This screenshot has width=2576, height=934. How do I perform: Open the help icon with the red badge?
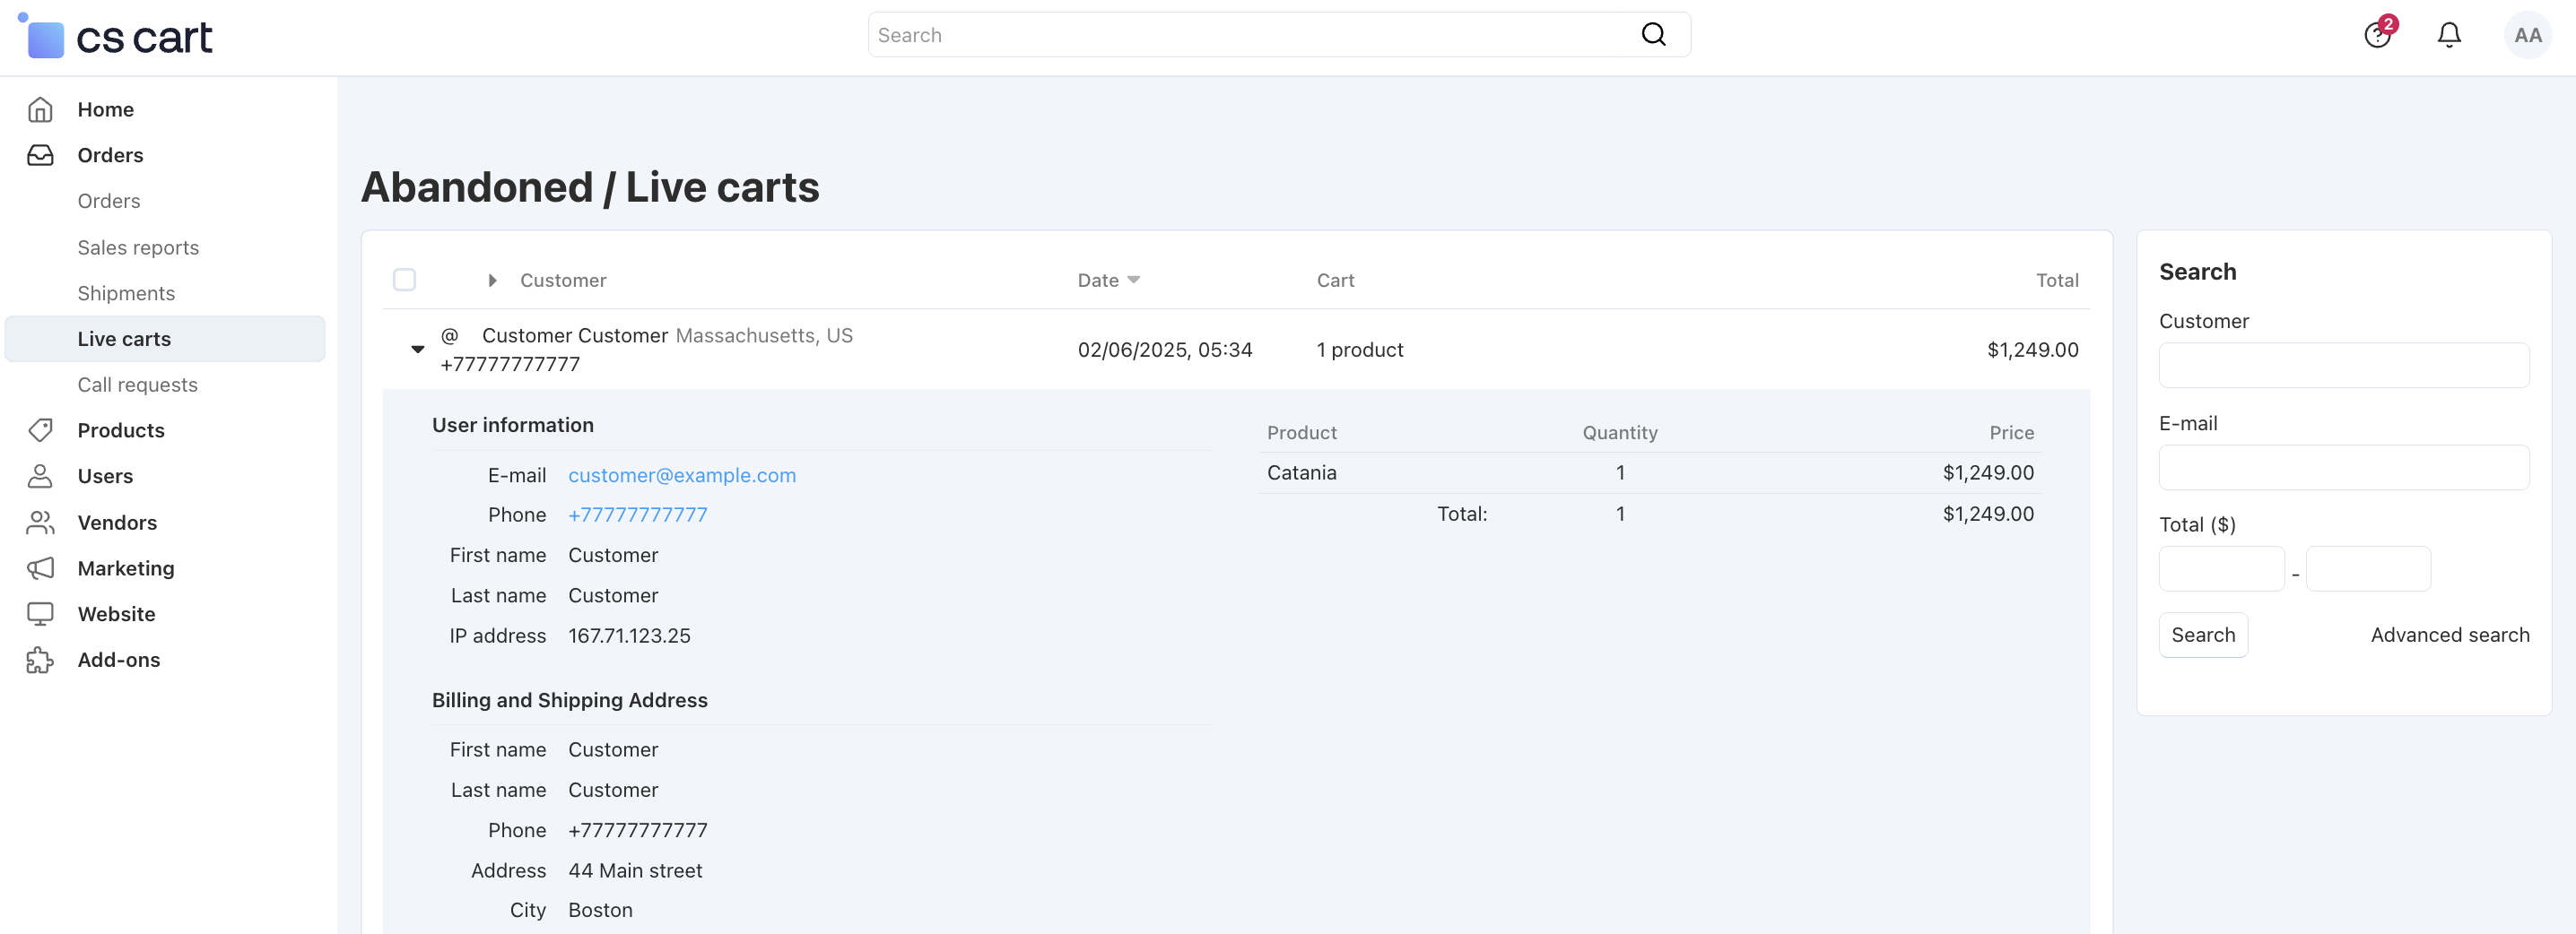click(x=2377, y=35)
